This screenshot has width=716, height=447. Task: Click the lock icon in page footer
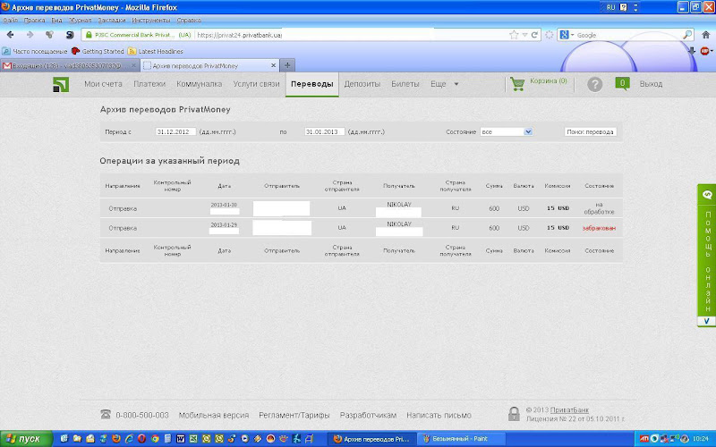tap(514, 414)
